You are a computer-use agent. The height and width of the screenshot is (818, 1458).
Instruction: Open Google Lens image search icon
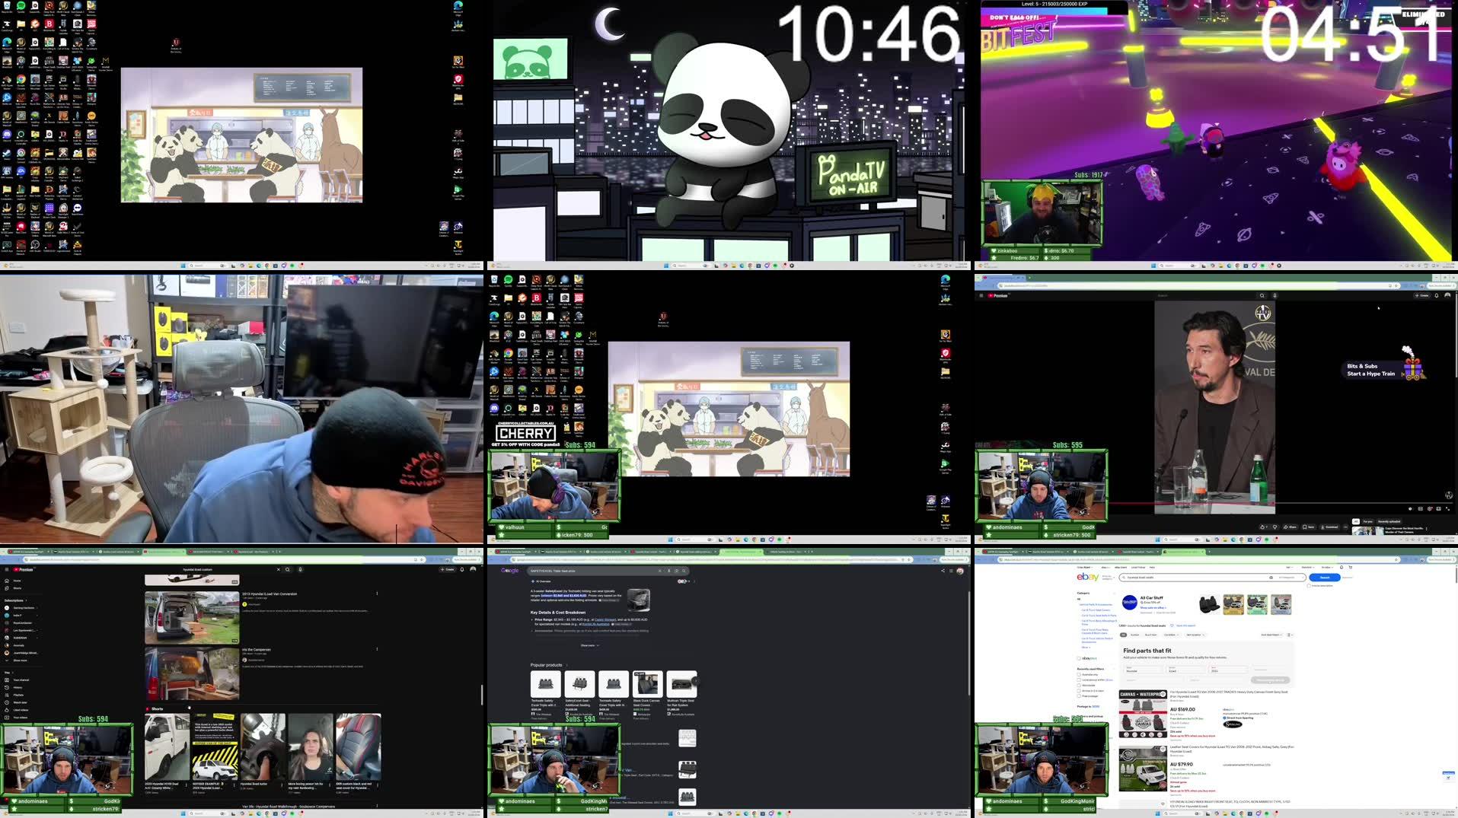[676, 571]
